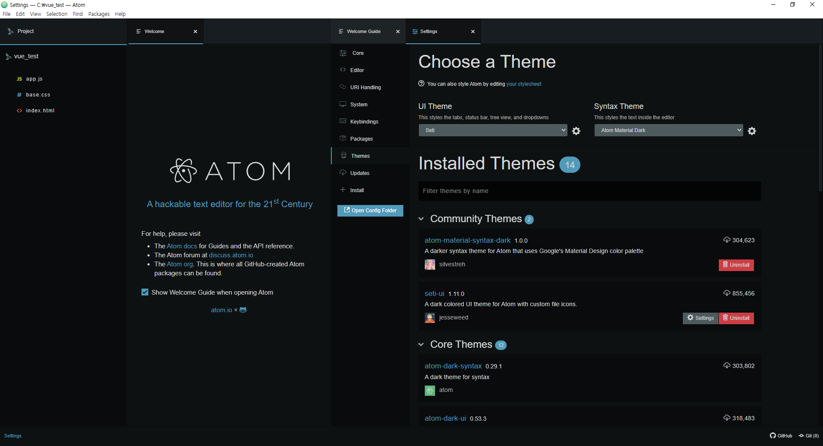The width and height of the screenshot is (823, 446).
Task: Open the Selection menu
Action: [x=57, y=14]
